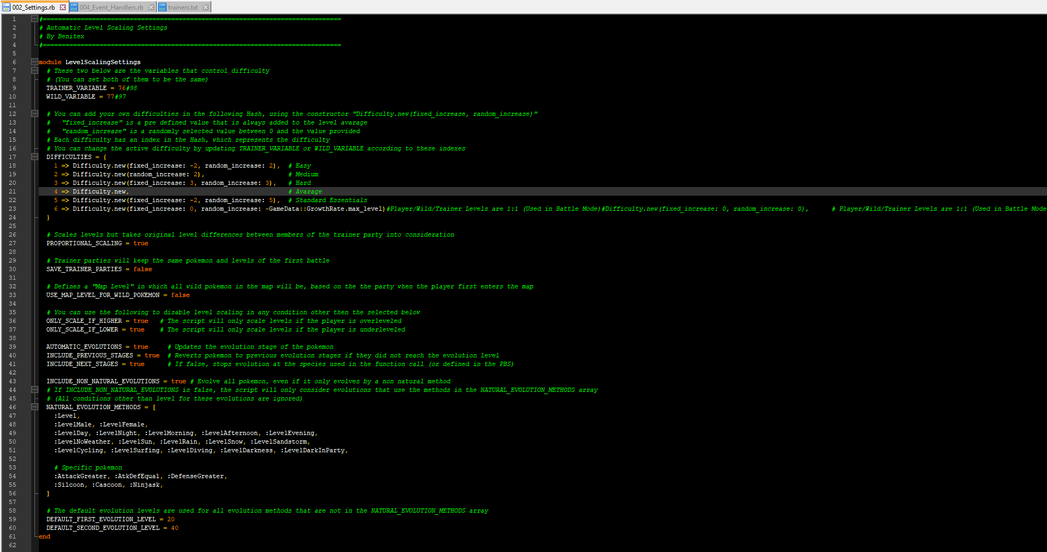Collapse the comment block starting at line 12
Image resolution: width=1047 pixels, height=552 pixels.
[x=35, y=114]
